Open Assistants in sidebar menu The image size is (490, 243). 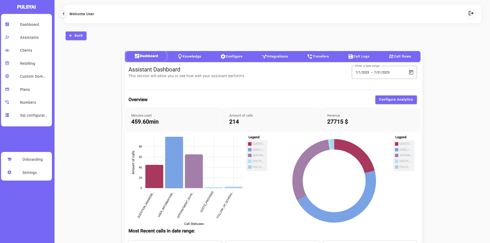point(26,37)
